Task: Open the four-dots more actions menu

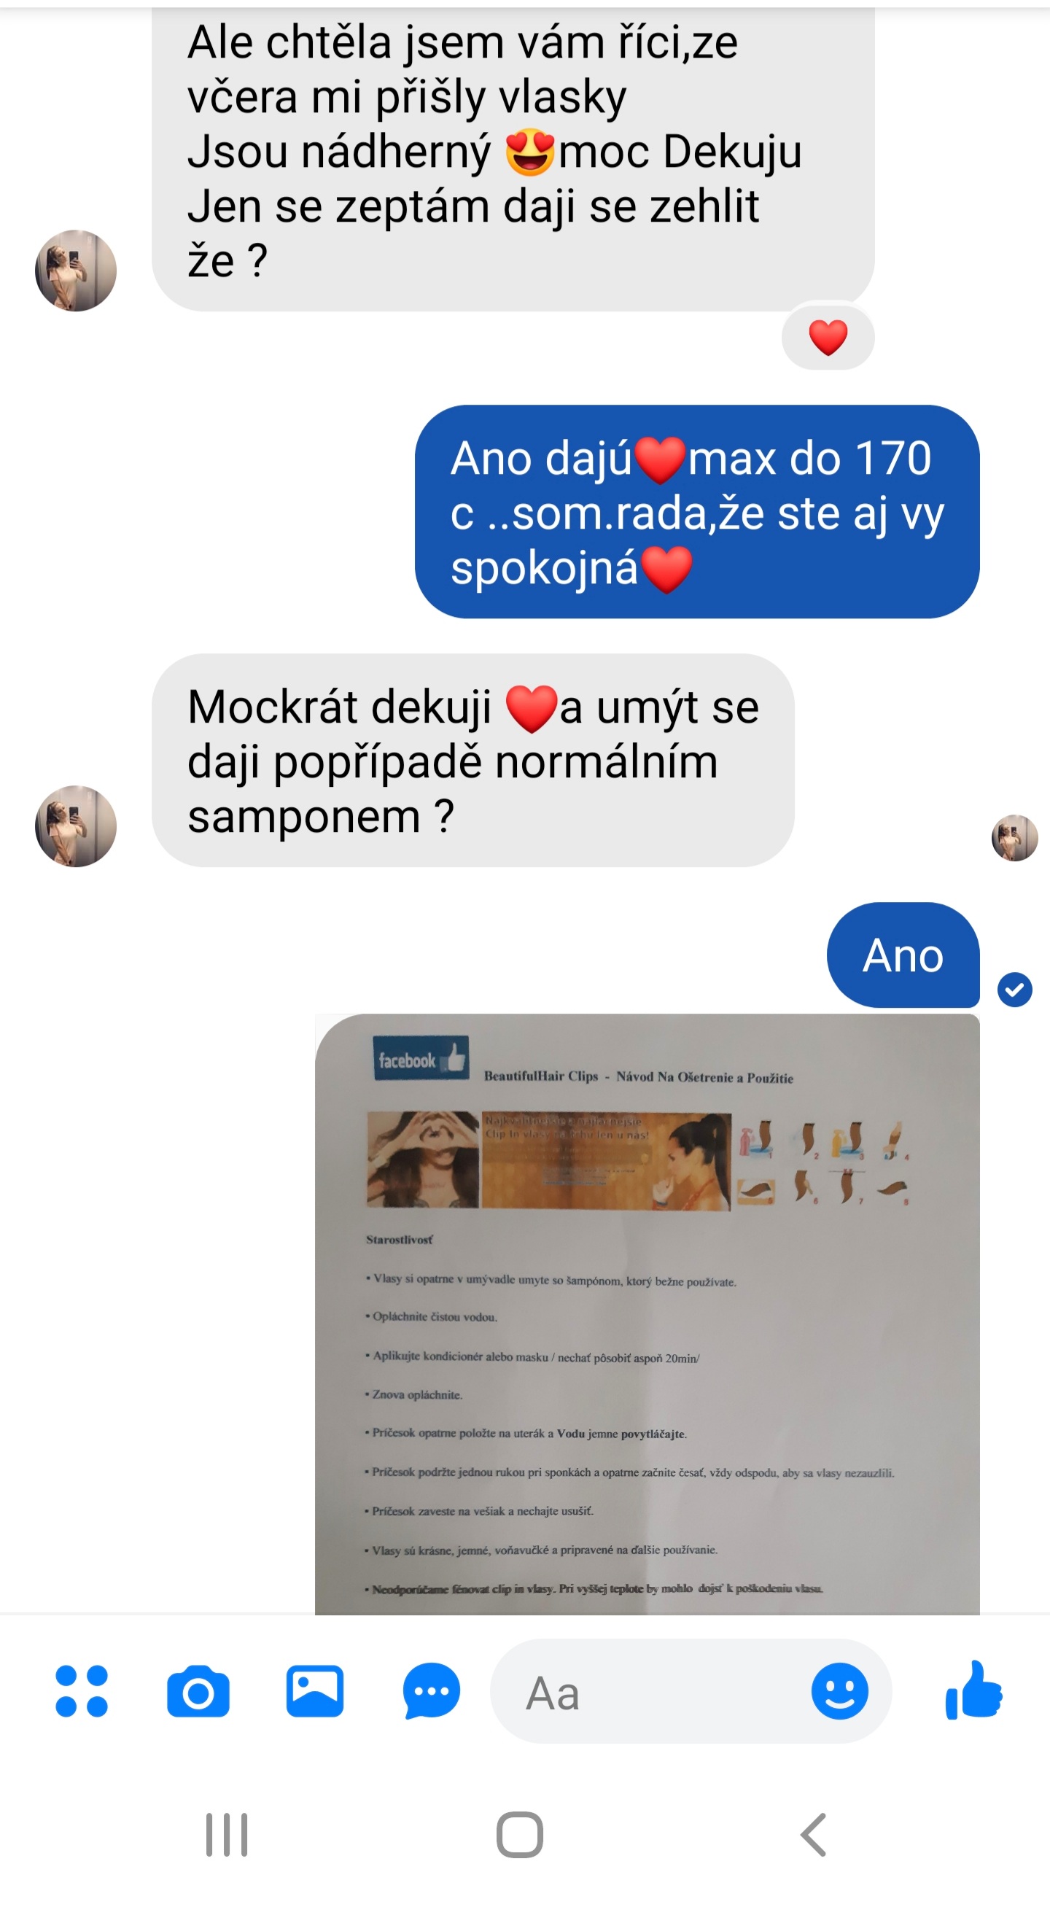Action: pyautogui.click(x=82, y=1692)
